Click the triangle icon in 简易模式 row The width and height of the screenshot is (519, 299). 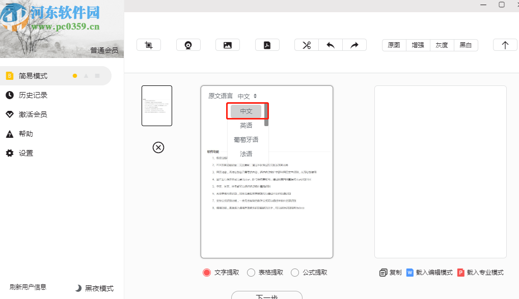click(86, 76)
